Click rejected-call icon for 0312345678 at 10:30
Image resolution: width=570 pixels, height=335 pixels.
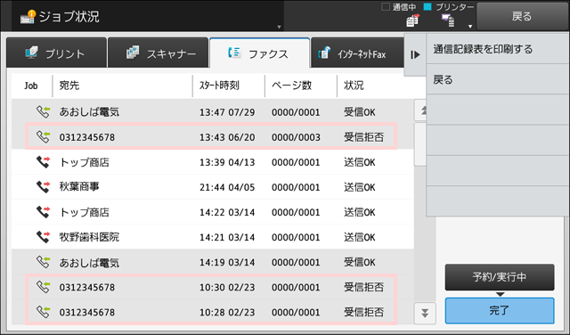pyautogui.click(x=43, y=287)
